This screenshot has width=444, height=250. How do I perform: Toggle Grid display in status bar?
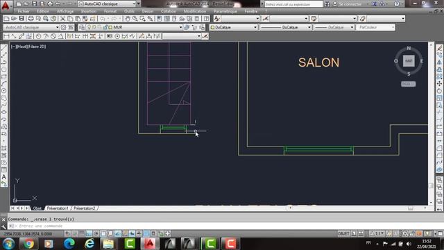tap(82, 233)
